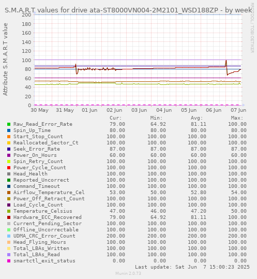
Task: Select the Airflow_Temperature_Cel legend label
Action: pyautogui.click(x=49, y=193)
